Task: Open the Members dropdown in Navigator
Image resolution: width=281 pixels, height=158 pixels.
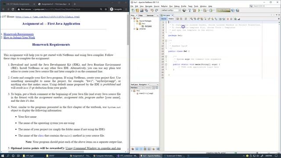Action: [x=137, y=88]
